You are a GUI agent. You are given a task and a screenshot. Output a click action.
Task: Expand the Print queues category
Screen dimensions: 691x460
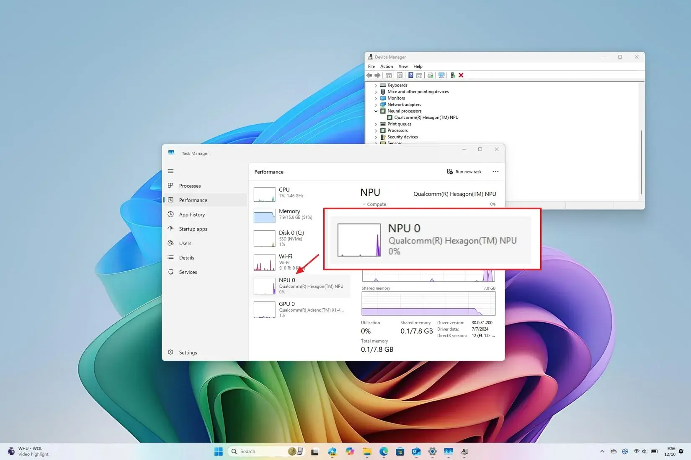tap(376, 124)
